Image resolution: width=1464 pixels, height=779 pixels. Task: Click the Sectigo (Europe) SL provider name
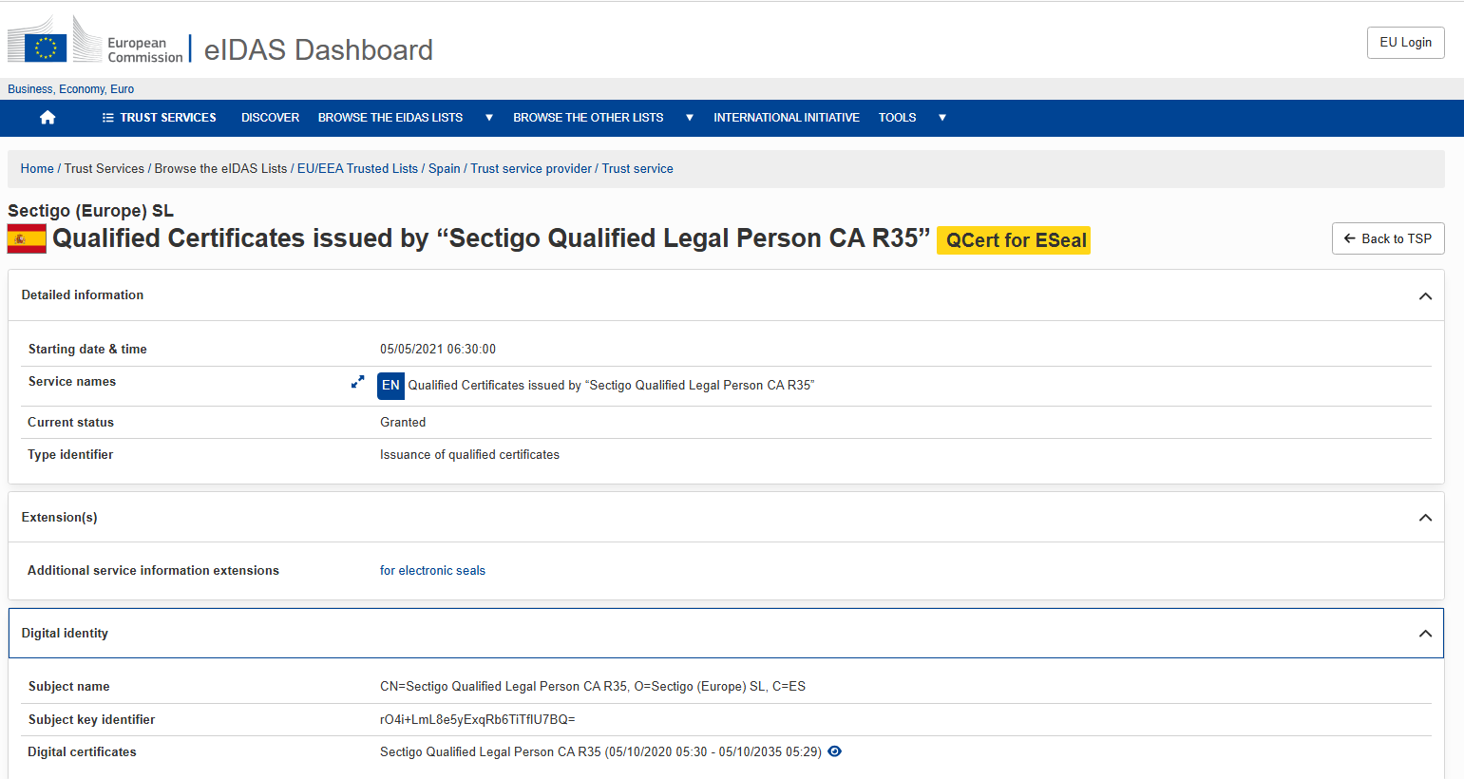[x=91, y=211]
